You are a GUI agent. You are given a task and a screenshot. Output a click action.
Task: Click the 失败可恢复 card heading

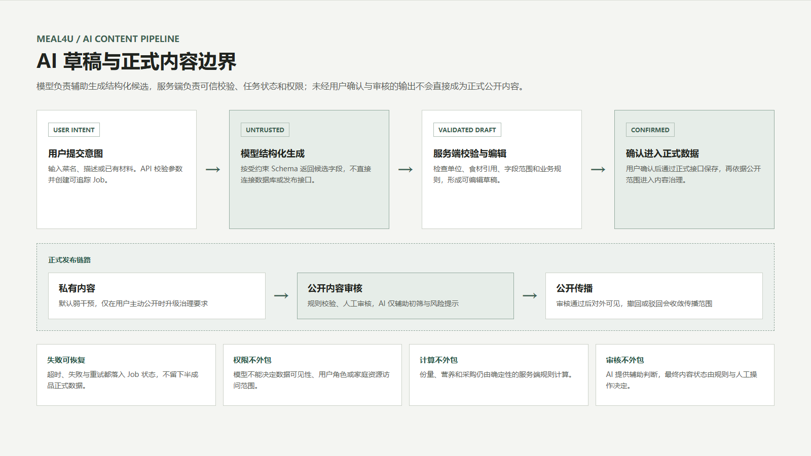tap(66, 360)
